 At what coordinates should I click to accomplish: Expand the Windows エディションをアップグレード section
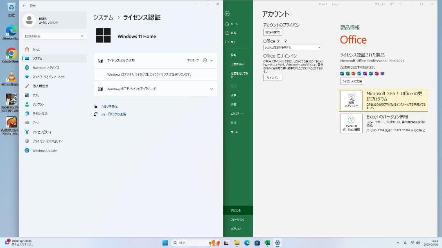click(212, 89)
